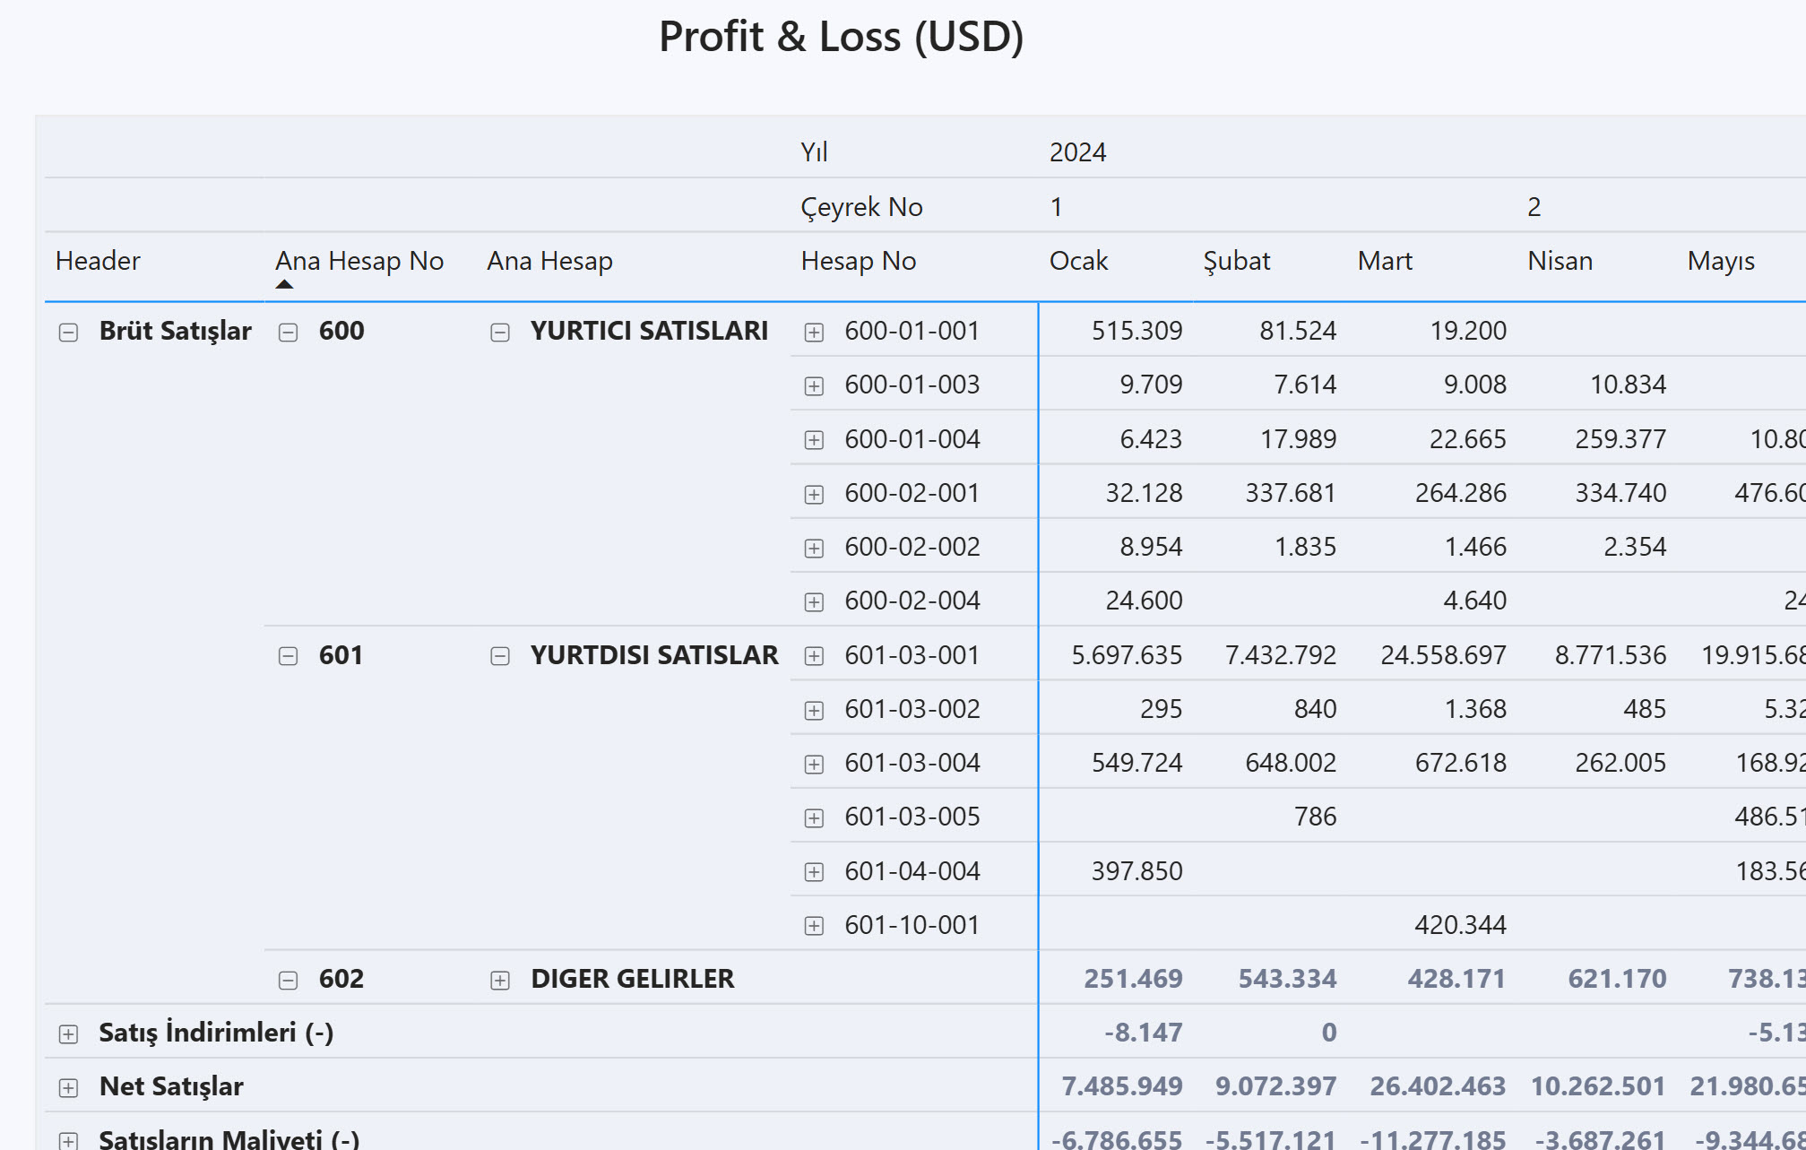Expand account 601-10-001
The image size is (1806, 1150).
pos(814,926)
